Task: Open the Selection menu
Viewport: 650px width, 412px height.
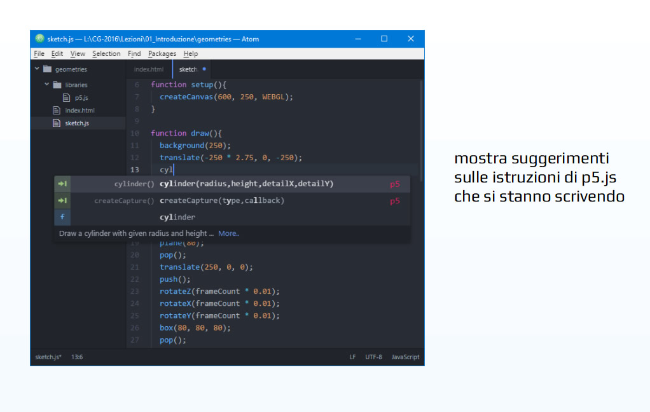Action: pyautogui.click(x=106, y=53)
